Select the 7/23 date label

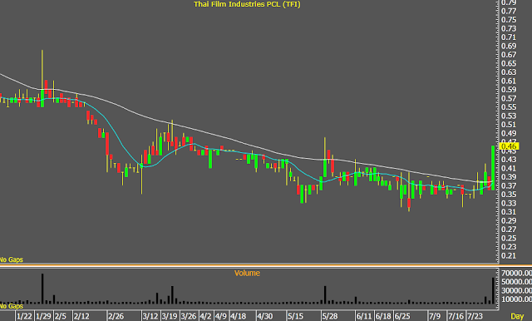(475, 316)
